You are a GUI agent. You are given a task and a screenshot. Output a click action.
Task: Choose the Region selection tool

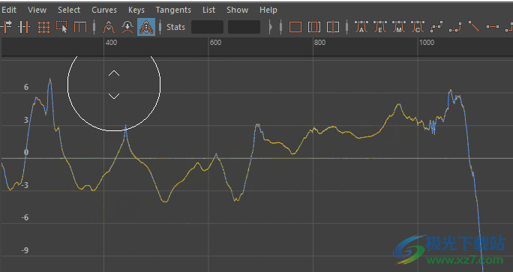coord(61,27)
